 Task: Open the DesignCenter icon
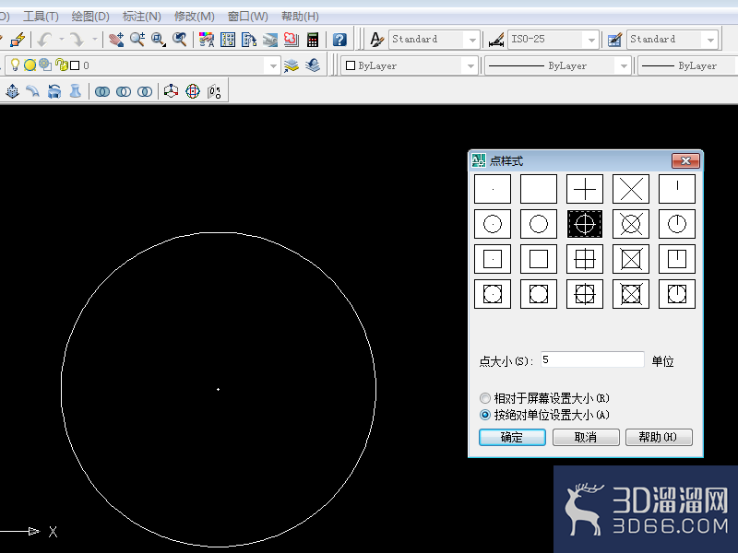[x=228, y=39]
